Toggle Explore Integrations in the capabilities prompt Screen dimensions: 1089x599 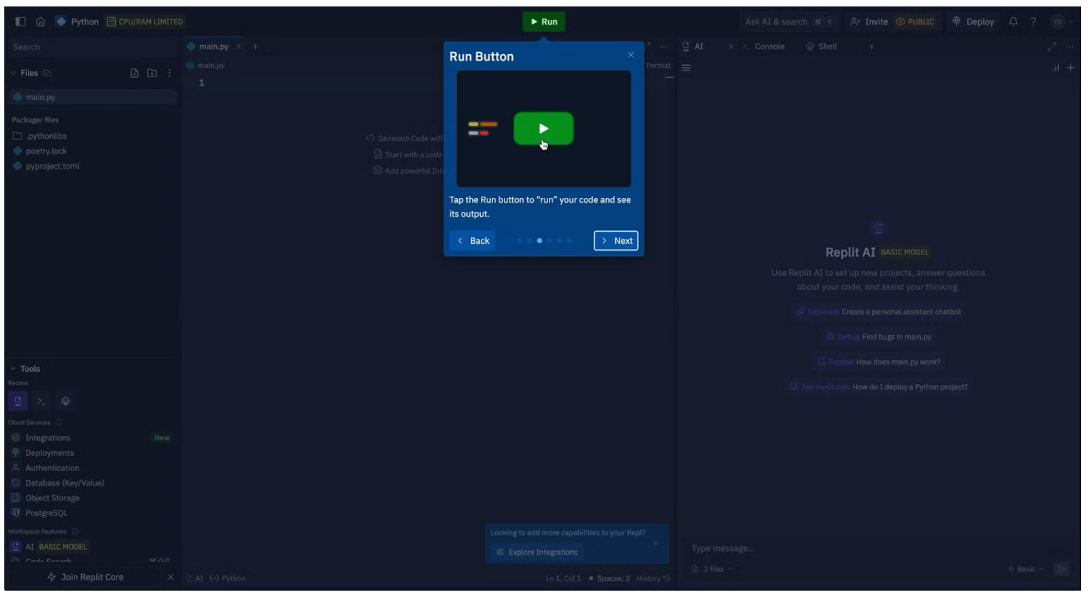click(541, 552)
